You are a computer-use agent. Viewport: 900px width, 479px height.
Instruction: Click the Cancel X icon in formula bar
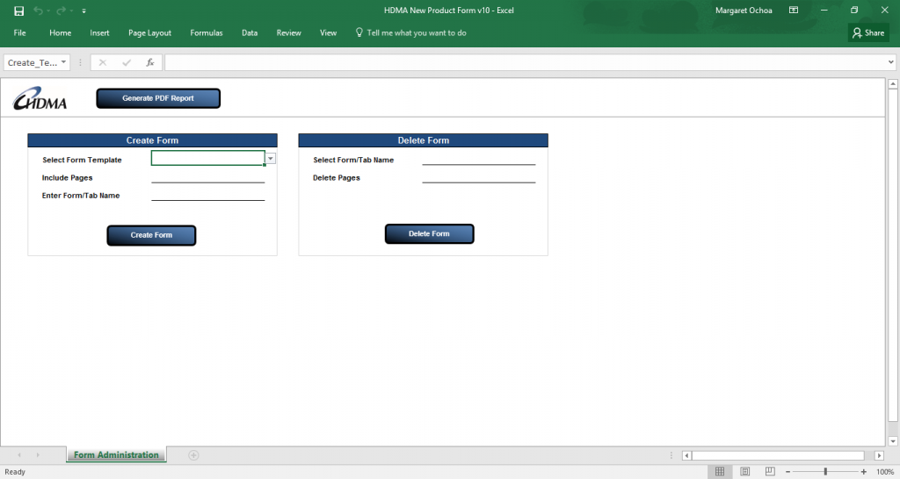pyautogui.click(x=103, y=62)
